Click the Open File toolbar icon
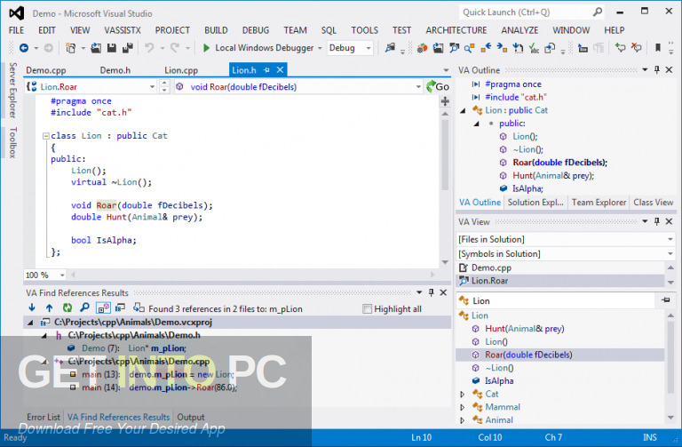The height and width of the screenshot is (447, 682). 96,48
